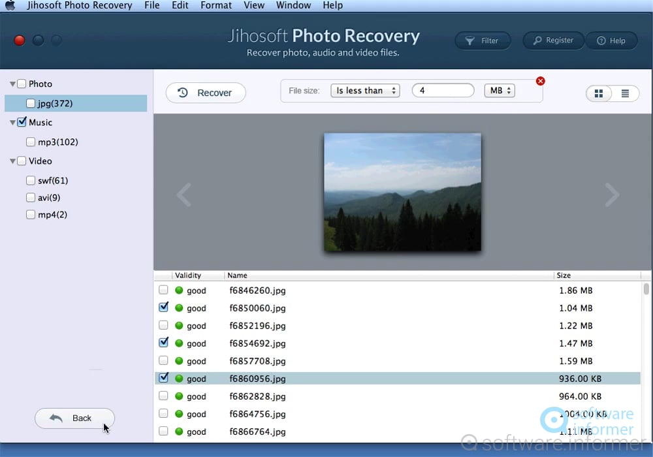Image resolution: width=653 pixels, height=457 pixels.
Task: Check the box for f6852196.jpg
Action: [x=163, y=325]
